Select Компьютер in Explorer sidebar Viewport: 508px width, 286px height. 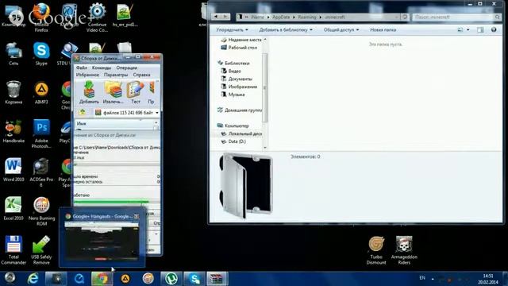click(233, 126)
